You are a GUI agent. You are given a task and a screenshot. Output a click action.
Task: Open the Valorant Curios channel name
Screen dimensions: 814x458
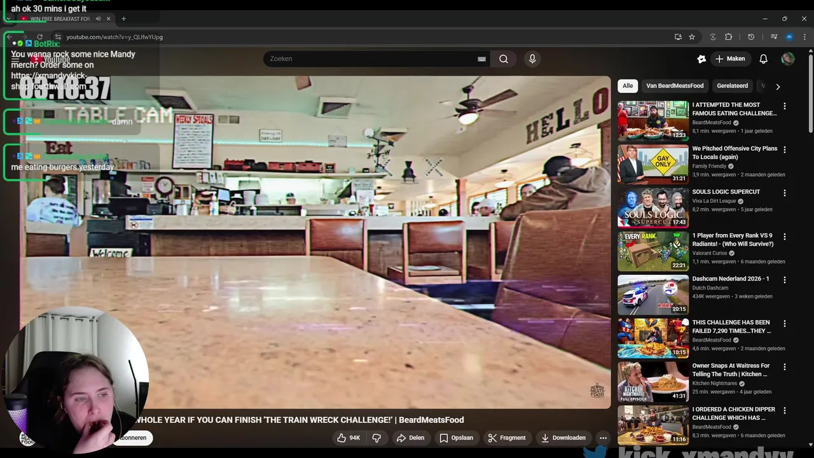tap(710, 253)
